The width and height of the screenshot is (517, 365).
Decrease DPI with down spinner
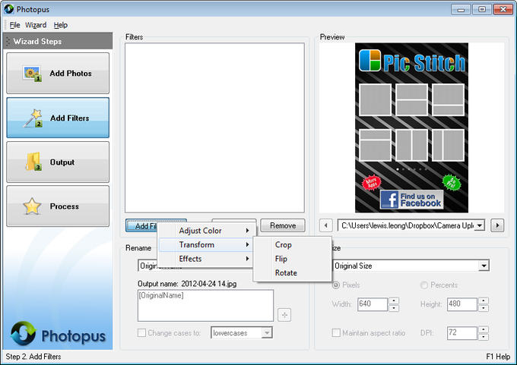point(484,337)
